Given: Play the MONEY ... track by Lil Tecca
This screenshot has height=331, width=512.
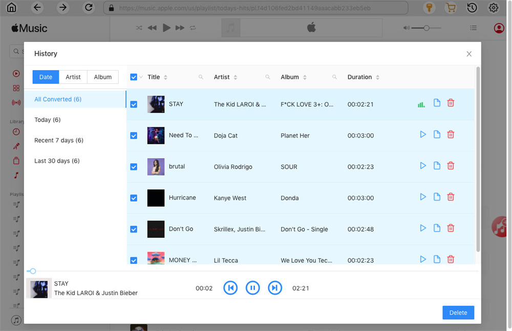Looking at the screenshot, I should (423, 259).
